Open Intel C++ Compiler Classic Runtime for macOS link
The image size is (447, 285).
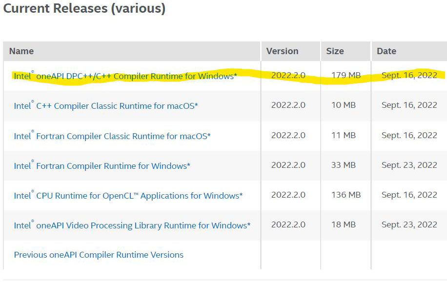[x=106, y=106]
